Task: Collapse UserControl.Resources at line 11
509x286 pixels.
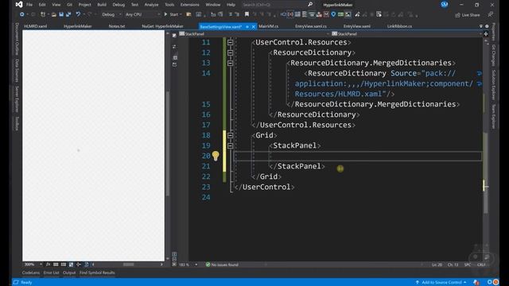Action: click(230, 42)
